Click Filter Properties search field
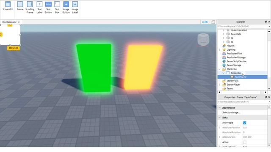271x152 pixels. [x=242, y=102]
